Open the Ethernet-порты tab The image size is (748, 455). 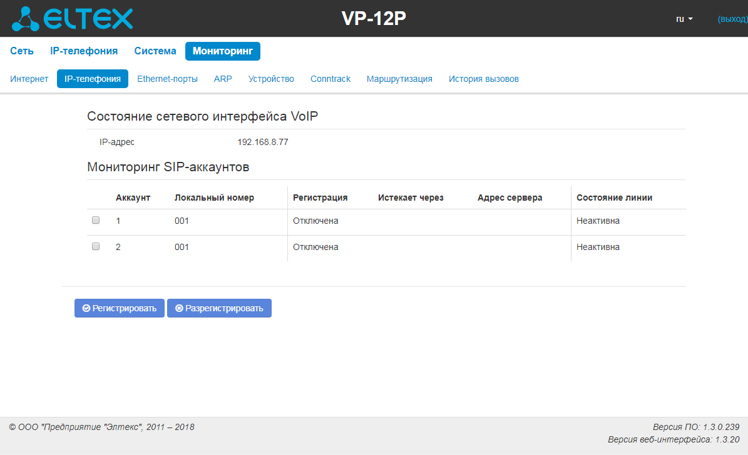tap(167, 79)
